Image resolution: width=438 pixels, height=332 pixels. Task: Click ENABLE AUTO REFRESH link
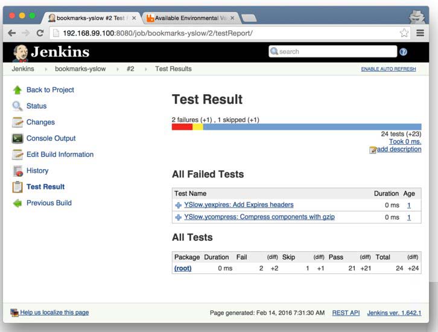(389, 69)
